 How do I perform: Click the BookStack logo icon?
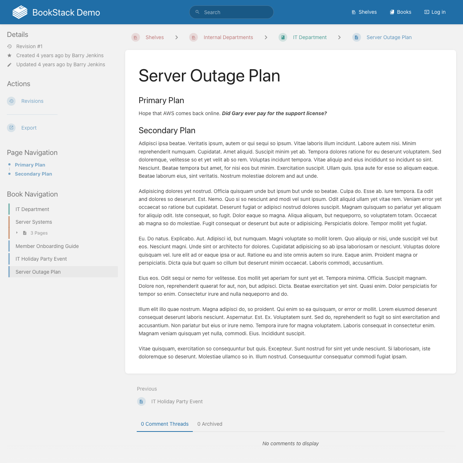tap(20, 12)
